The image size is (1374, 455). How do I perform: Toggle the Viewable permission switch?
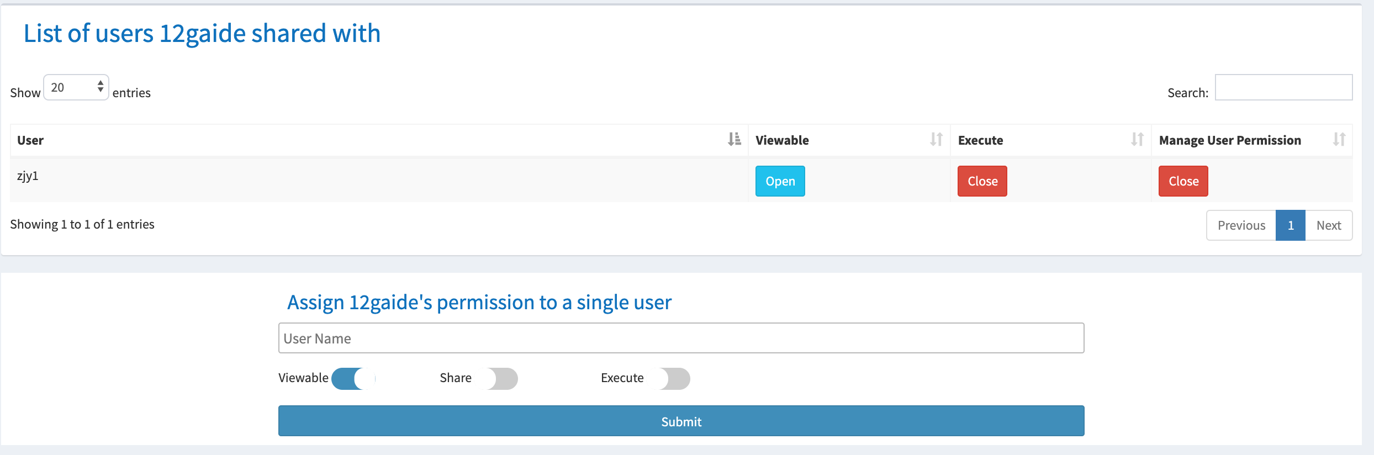click(x=353, y=379)
